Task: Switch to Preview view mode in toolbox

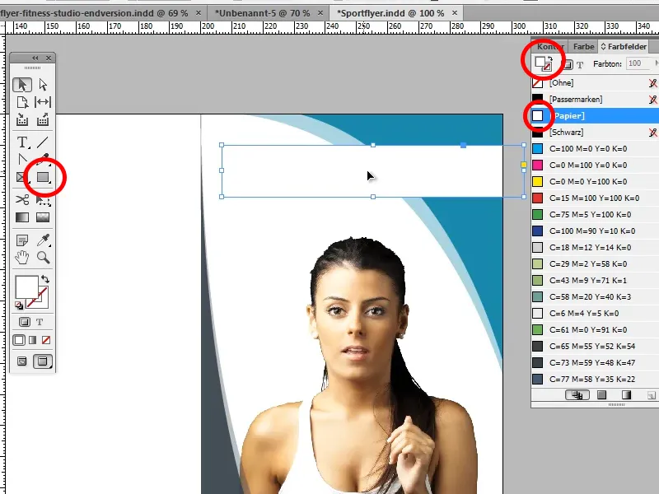Action: 43,361
